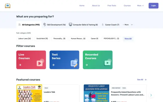Image resolution: width=163 pixels, height=102 pixels.
Task: Open the Test Series card
Action: coord(64,60)
